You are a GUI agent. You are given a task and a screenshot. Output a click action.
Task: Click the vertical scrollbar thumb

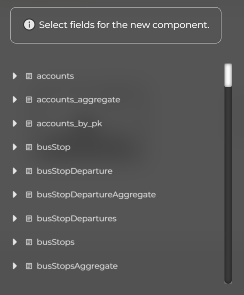pos(228,75)
